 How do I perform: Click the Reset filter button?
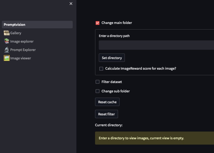point(107,114)
